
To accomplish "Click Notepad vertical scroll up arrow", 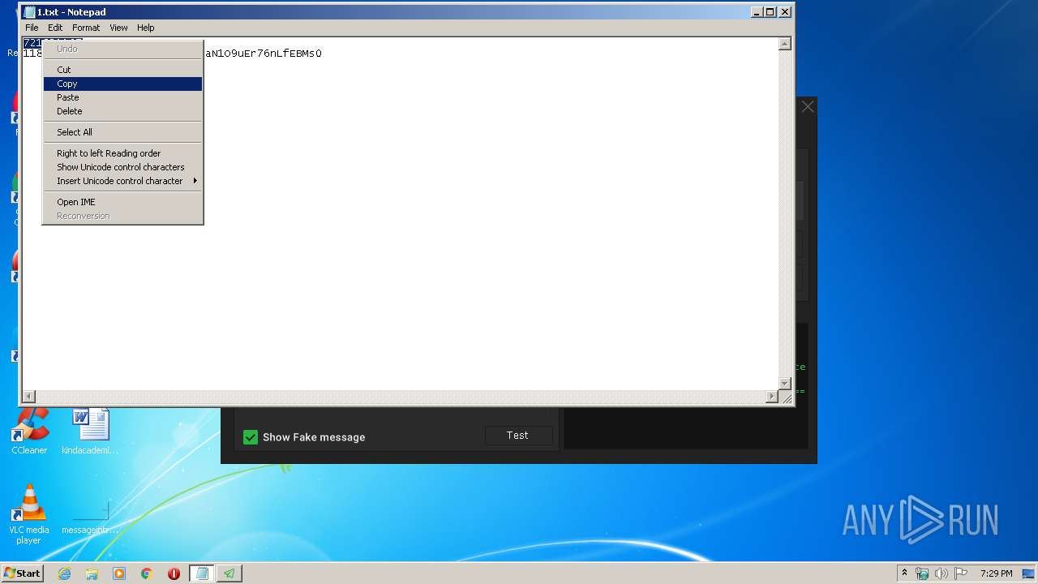I will [785, 44].
